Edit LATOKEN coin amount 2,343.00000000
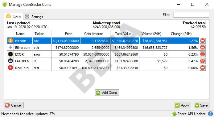 [95, 61]
